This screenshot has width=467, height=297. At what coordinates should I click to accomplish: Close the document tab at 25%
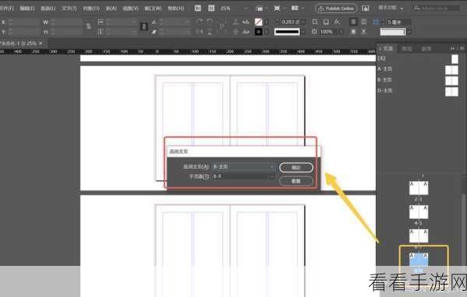coord(40,44)
